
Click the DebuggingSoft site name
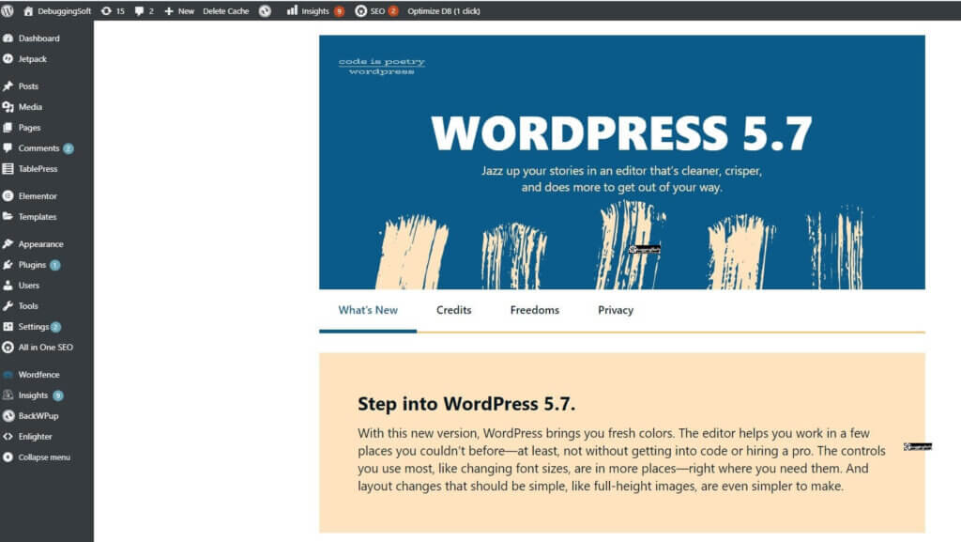[65, 11]
